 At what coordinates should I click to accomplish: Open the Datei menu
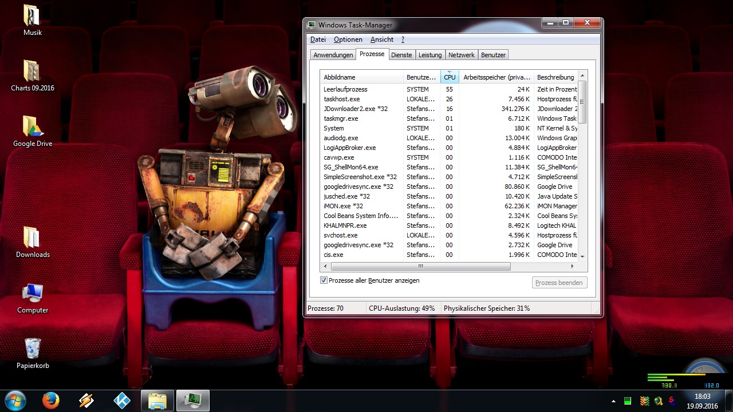(x=318, y=39)
